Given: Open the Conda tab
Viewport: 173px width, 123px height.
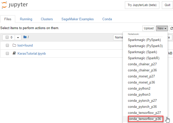Looking at the screenshot, I should coord(107,19).
